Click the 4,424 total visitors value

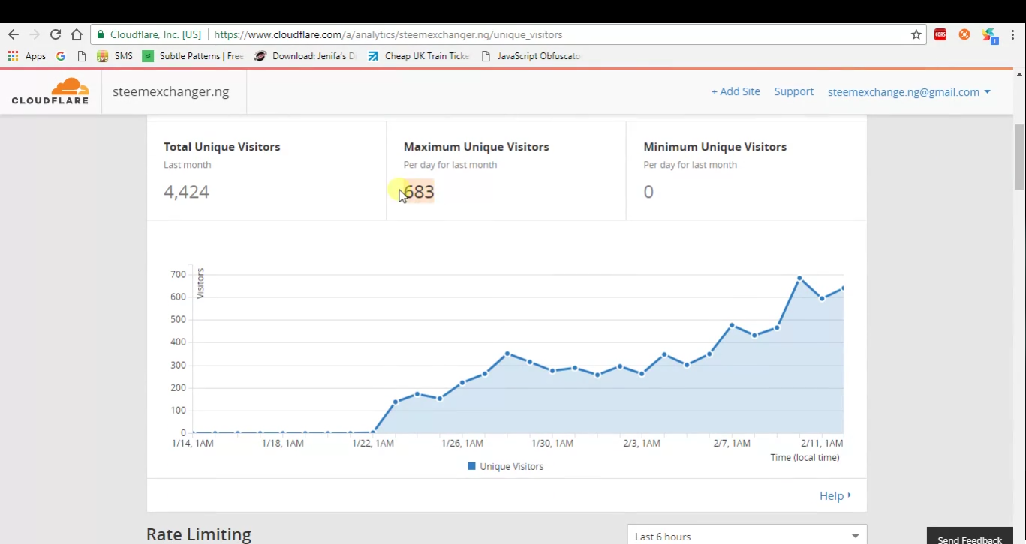[x=186, y=192]
